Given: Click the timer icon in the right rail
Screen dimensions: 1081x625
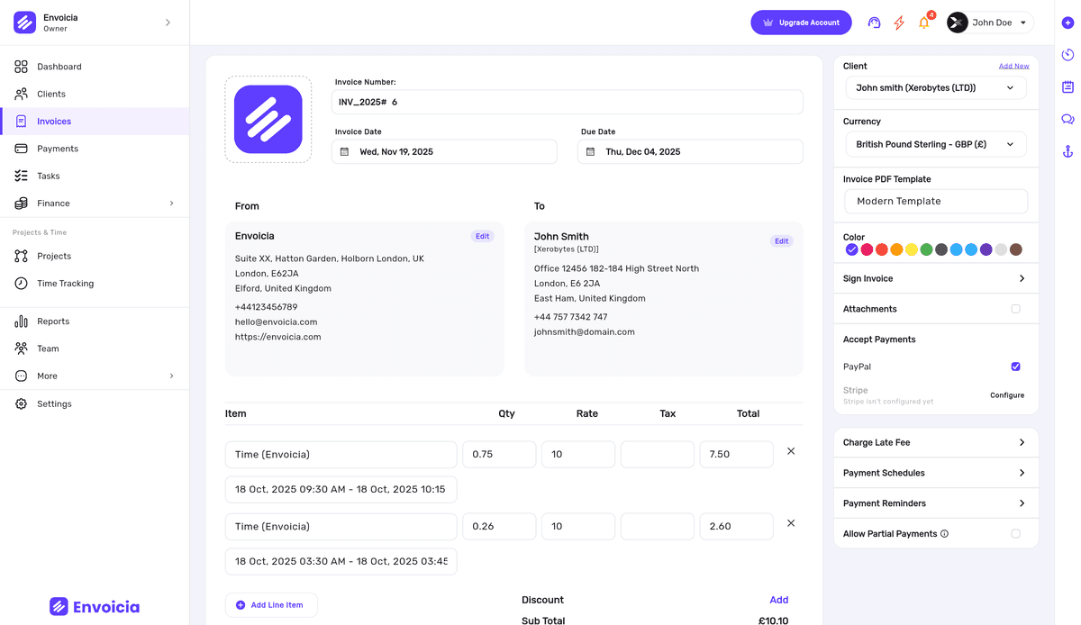Looking at the screenshot, I should (x=1067, y=54).
